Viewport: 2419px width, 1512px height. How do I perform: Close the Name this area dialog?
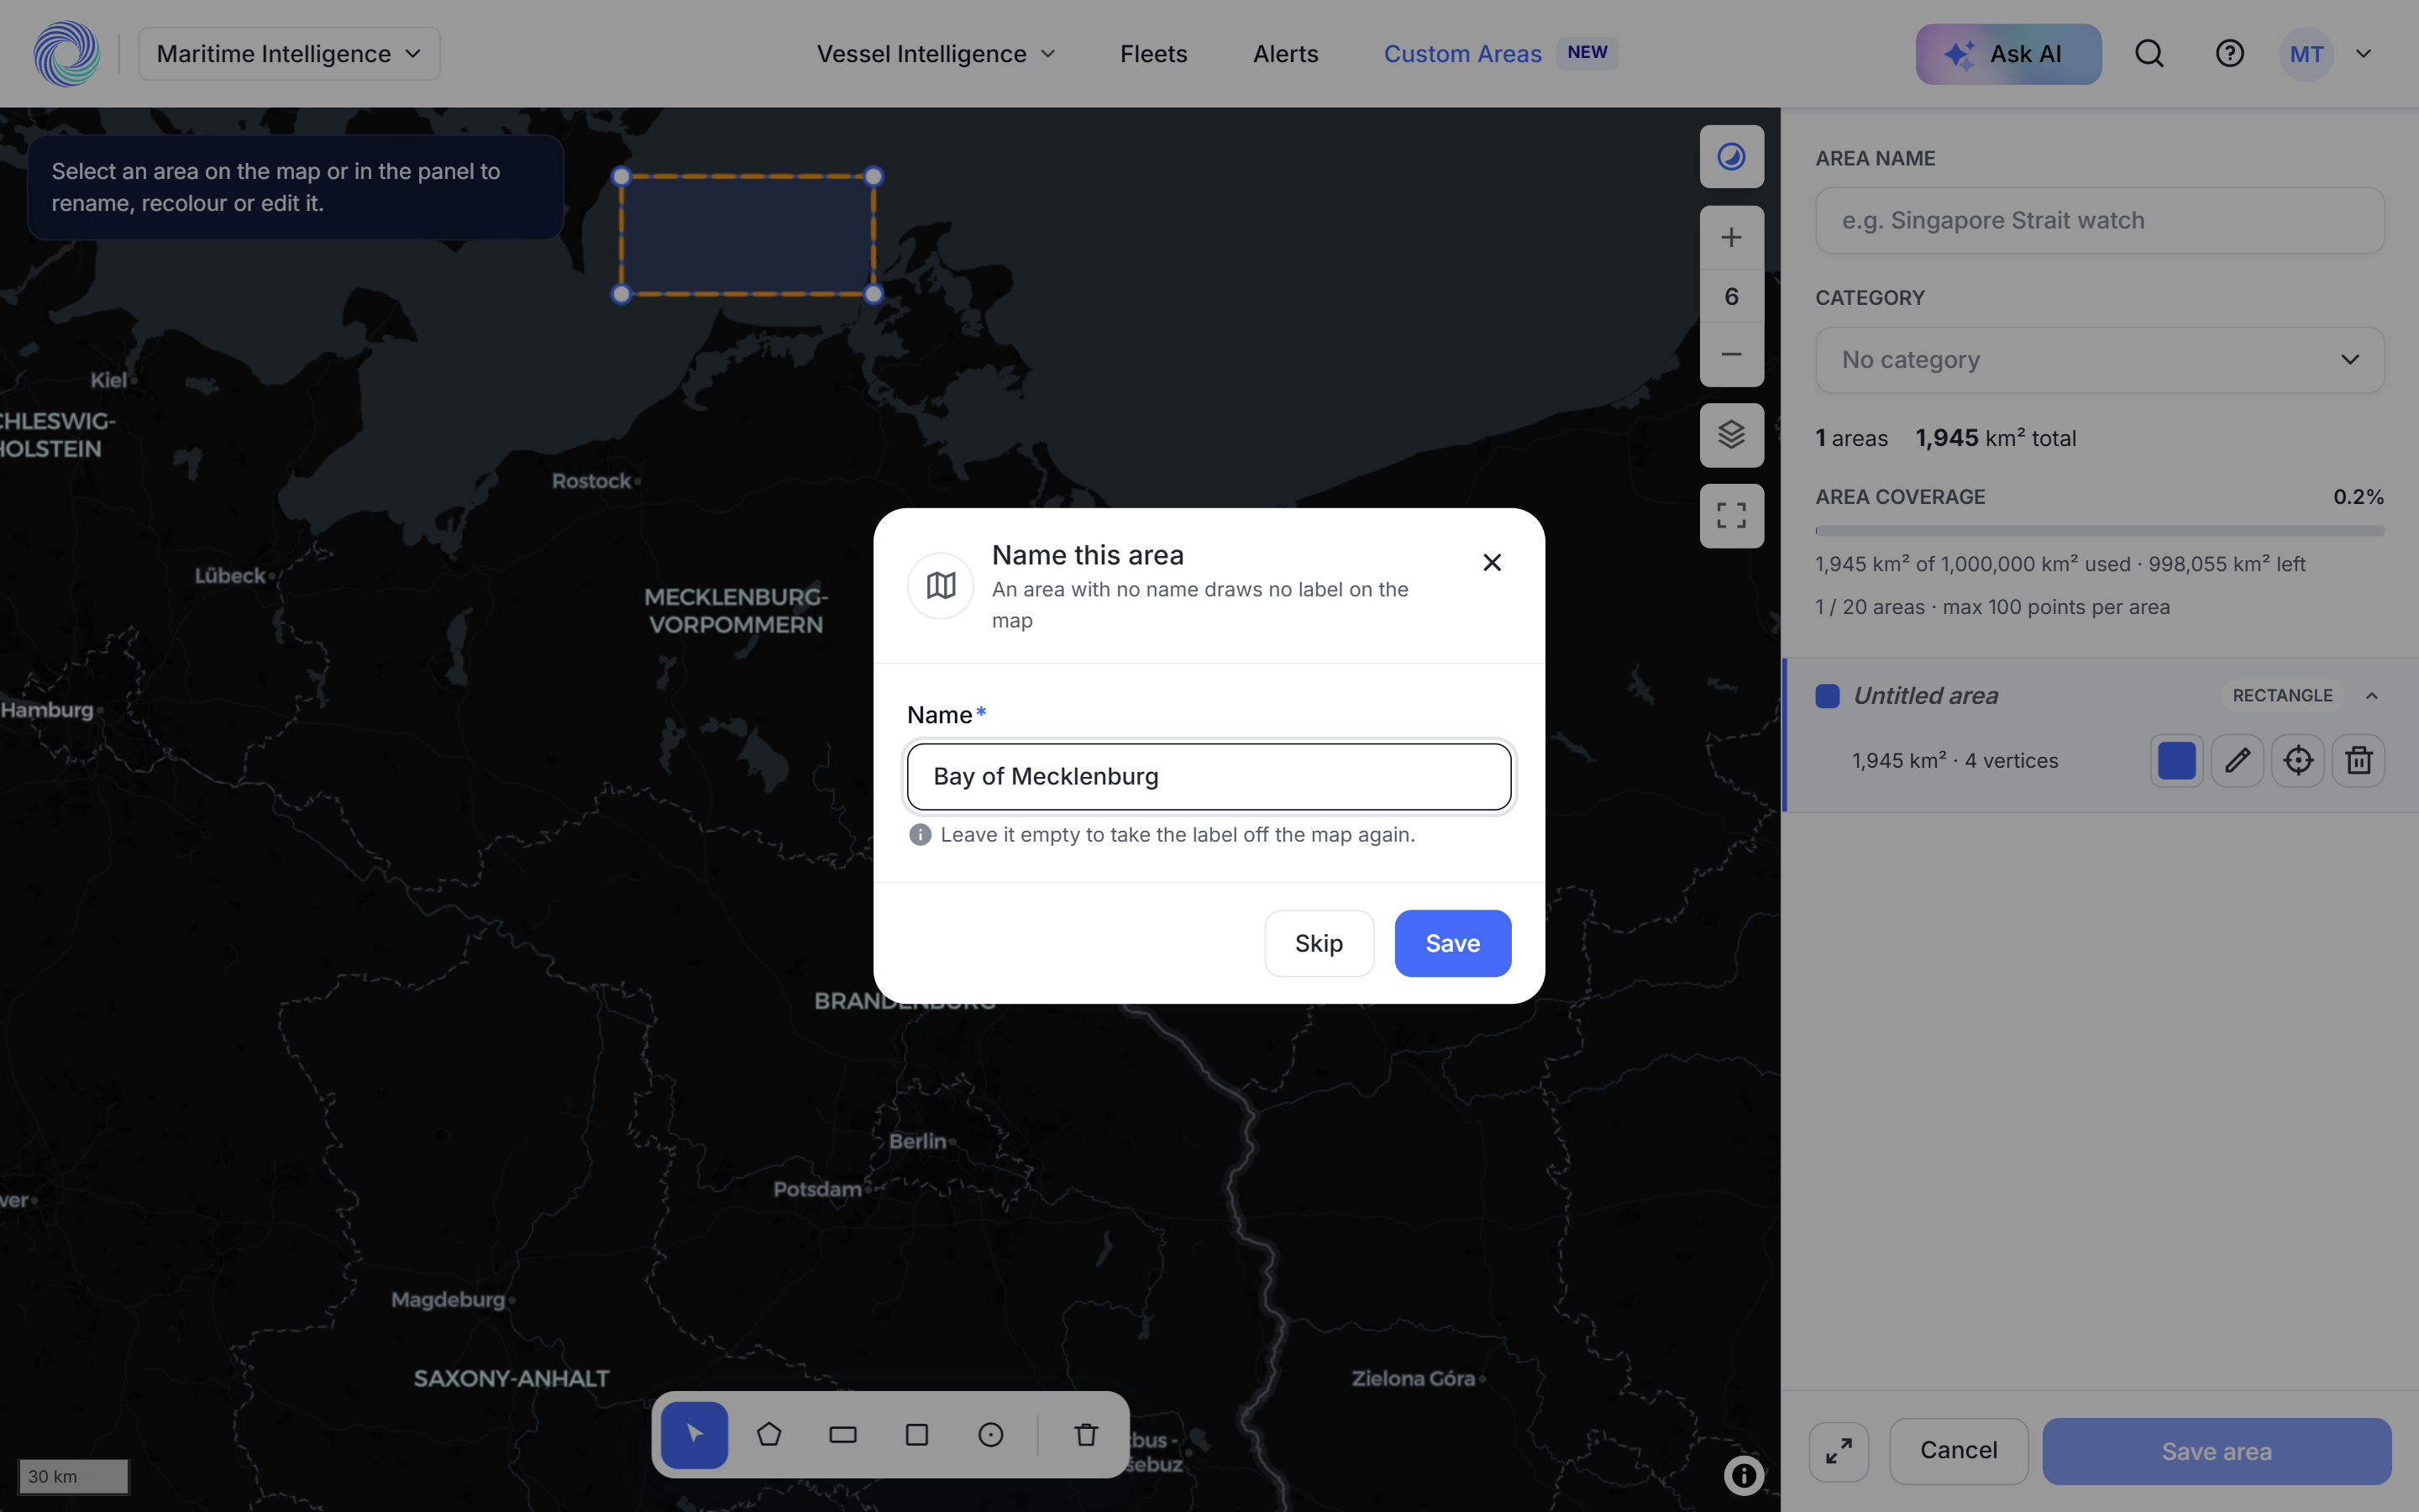pyautogui.click(x=1492, y=562)
